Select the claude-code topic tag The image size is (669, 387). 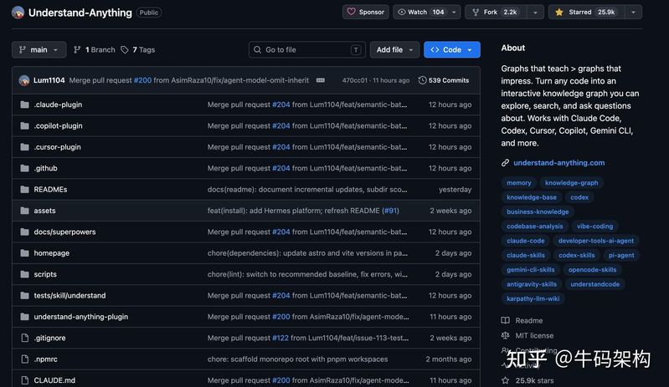pyautogui.click(x=526, y=241)
